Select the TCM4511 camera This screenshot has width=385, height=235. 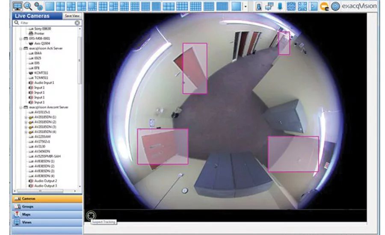tap(41, 77)
